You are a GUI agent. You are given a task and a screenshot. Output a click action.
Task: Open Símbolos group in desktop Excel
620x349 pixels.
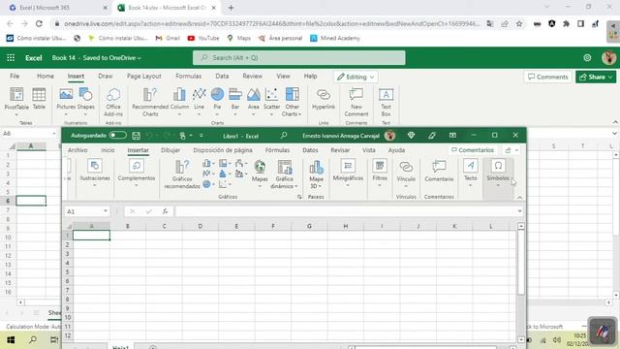pos(498,173)
